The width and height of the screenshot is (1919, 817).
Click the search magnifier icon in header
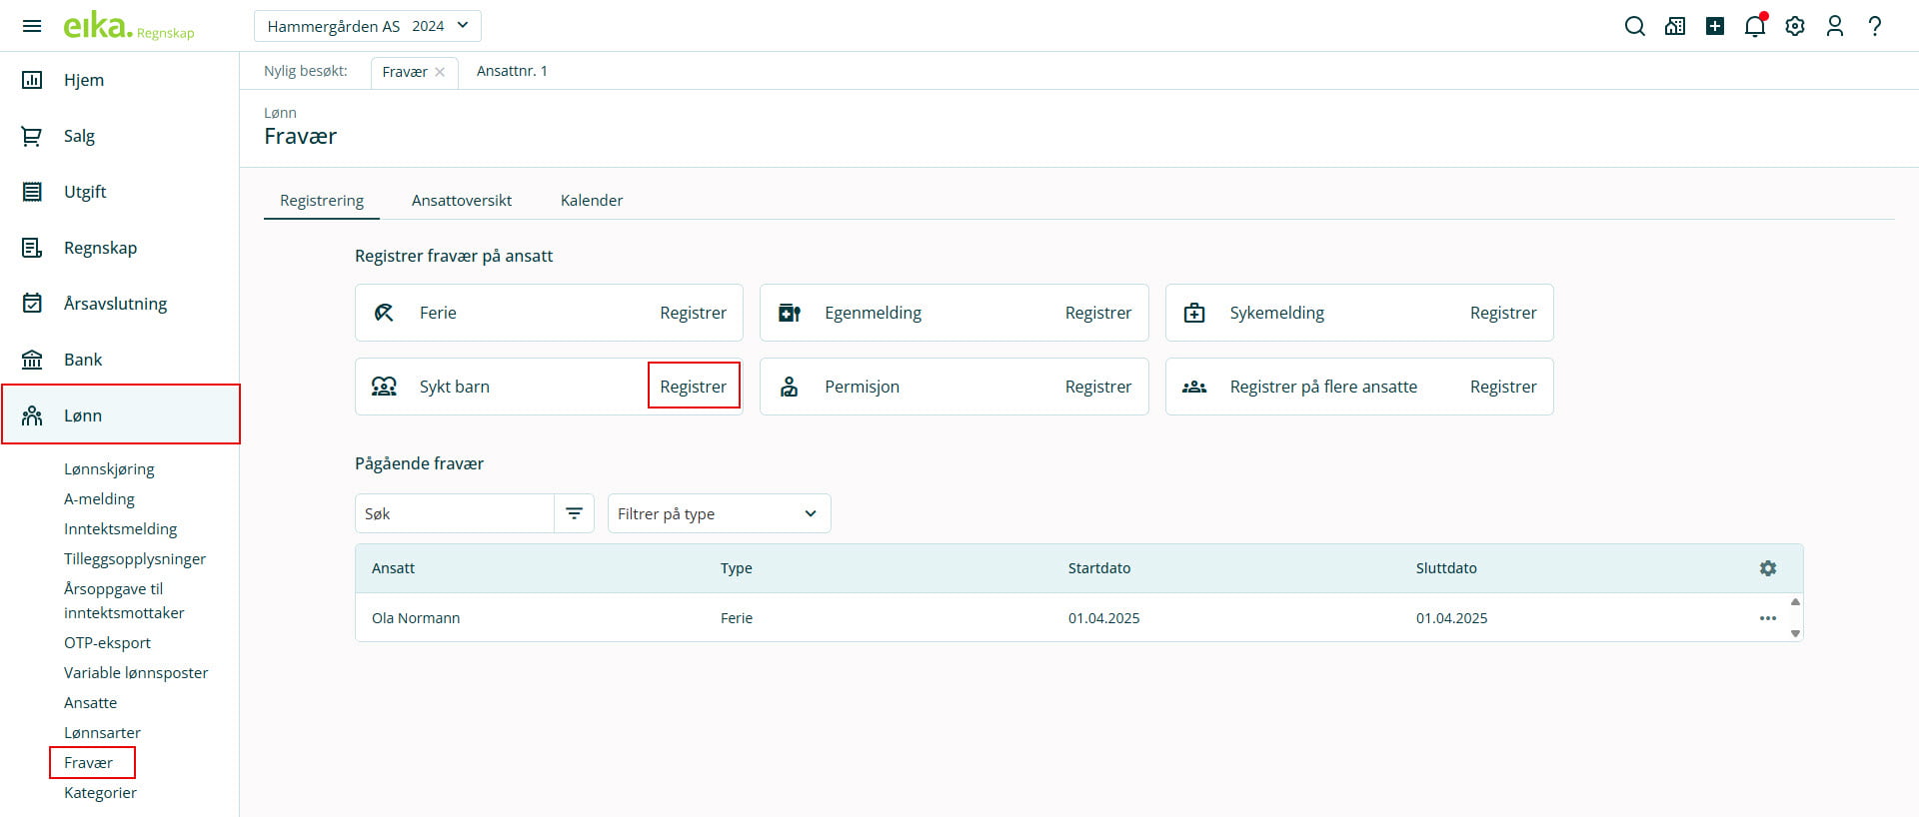click(x=1634, y=27)
